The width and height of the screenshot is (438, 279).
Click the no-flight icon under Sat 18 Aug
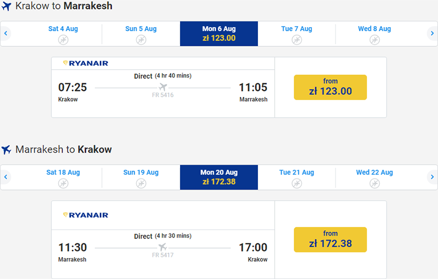[x=63, y=184]
